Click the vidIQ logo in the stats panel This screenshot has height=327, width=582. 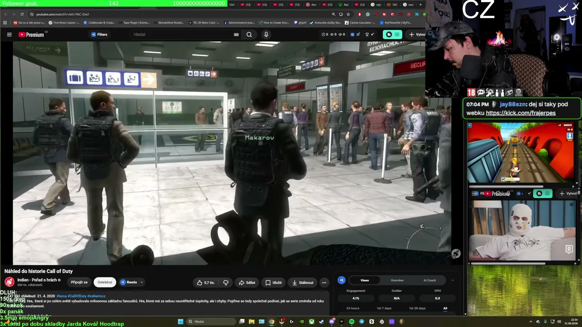coord(341,280)
